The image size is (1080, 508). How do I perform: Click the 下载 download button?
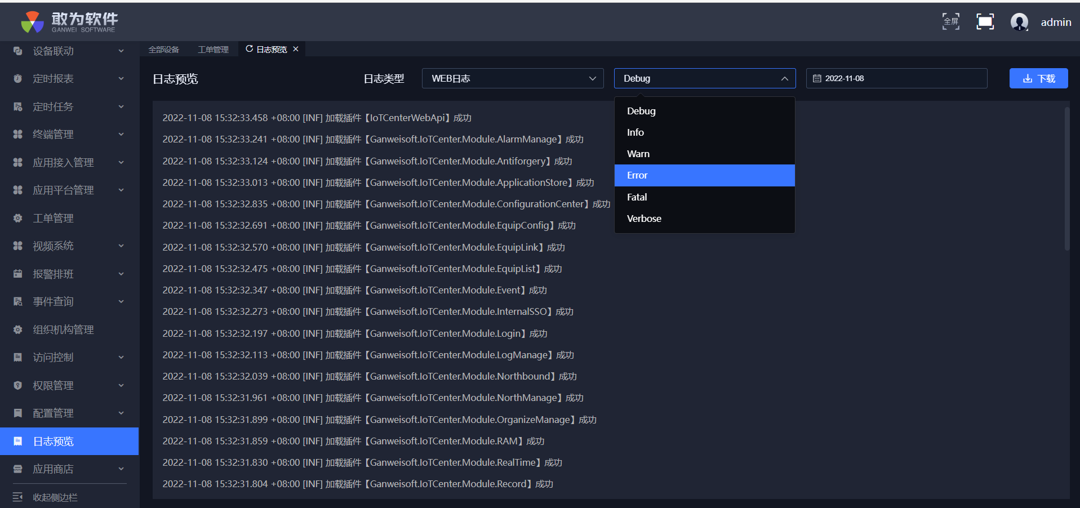[x=1039, y=78]
